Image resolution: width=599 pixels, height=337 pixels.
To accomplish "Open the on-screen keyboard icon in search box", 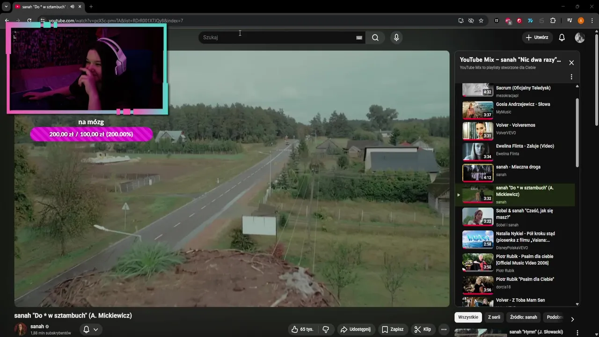I will click(x=359, y=37).
